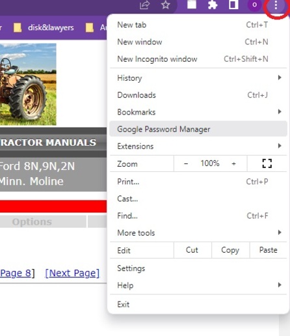Choose New window menu entry

click(198, 42)
